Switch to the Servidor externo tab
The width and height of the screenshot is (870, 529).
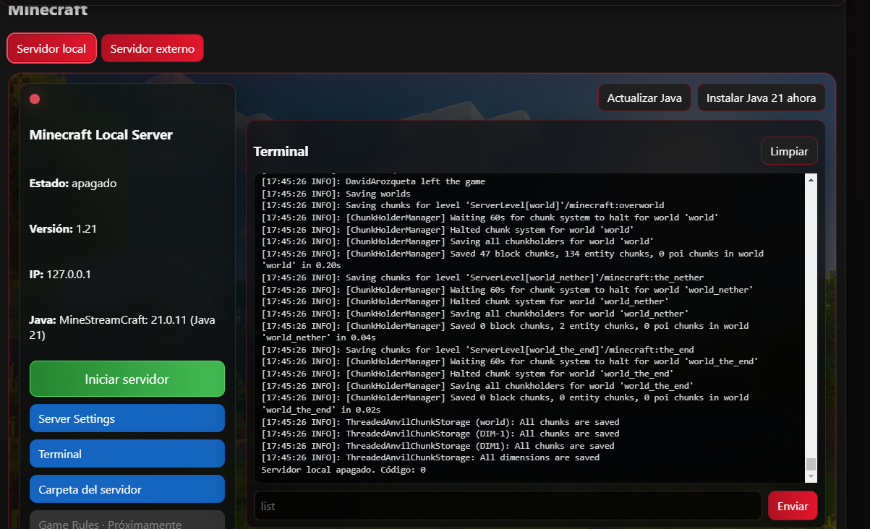(153, 48)
